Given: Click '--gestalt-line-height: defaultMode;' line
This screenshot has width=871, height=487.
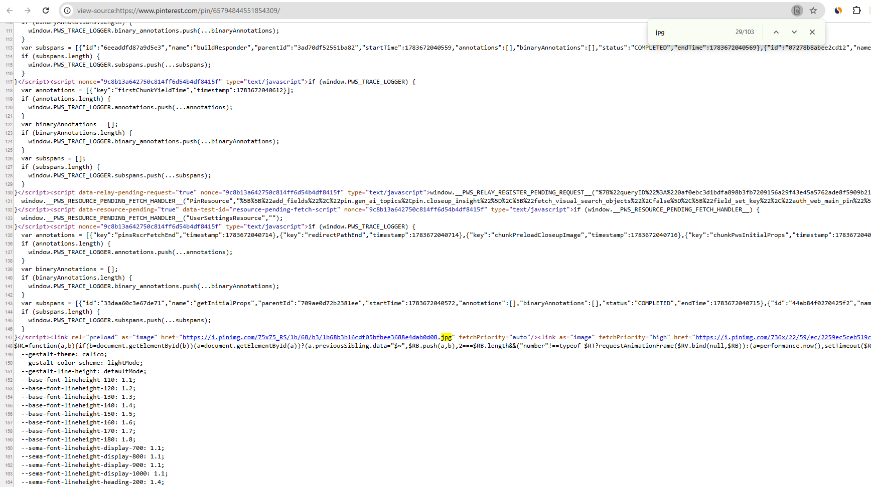Looking at the screenshot, I should [84, 371].
